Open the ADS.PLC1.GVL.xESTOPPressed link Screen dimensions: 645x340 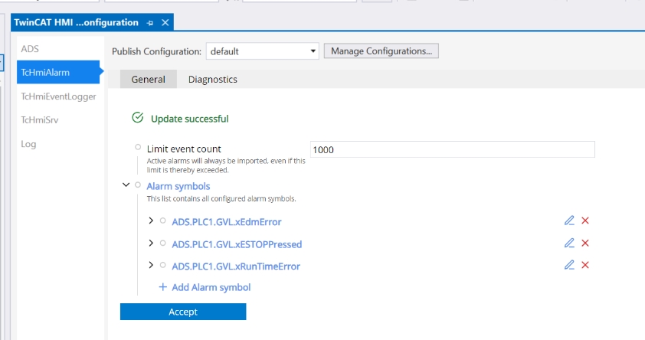pyautogui.click(x=237, y=244)
